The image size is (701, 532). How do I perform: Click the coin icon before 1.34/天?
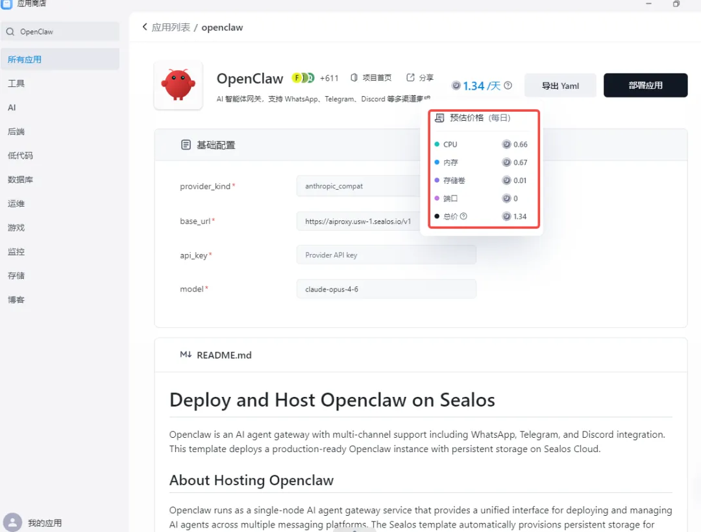(456, 86)
